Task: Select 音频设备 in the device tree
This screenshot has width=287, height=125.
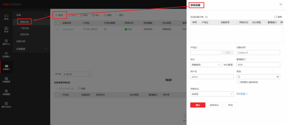Action: click(25, 34)
